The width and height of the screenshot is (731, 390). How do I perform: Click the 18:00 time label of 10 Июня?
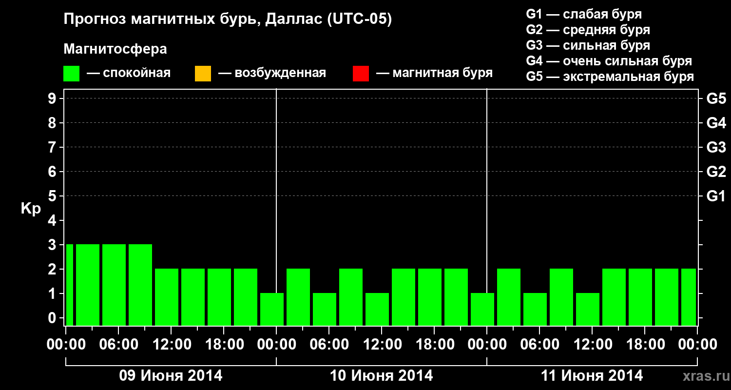pyautogui.click(x=434, y=344)
